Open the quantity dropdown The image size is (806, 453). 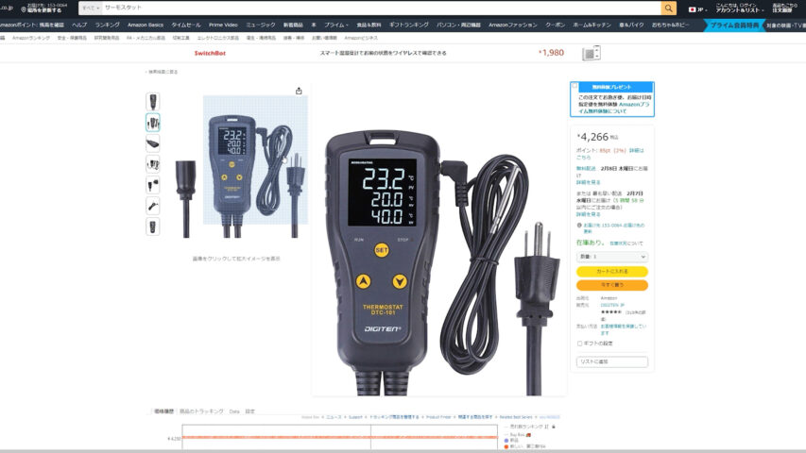click(x=612, y=256)
